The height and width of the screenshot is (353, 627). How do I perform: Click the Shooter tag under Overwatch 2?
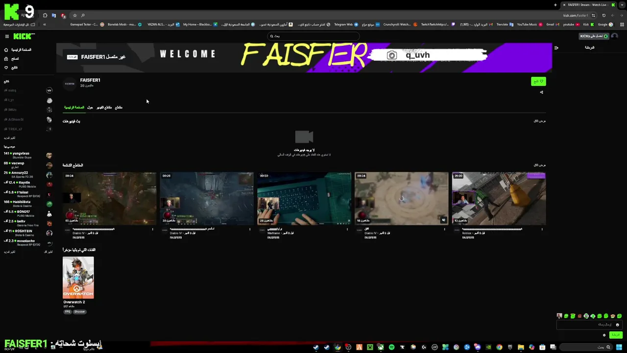tap(80, 312)
